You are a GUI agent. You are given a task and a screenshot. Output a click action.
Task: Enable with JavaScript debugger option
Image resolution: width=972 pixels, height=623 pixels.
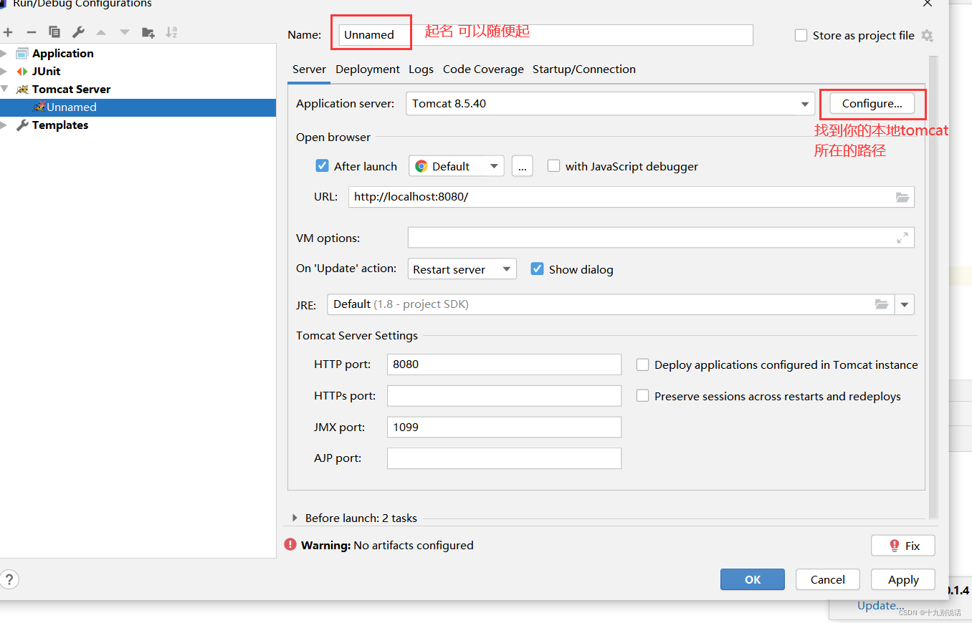click(553, 165)
